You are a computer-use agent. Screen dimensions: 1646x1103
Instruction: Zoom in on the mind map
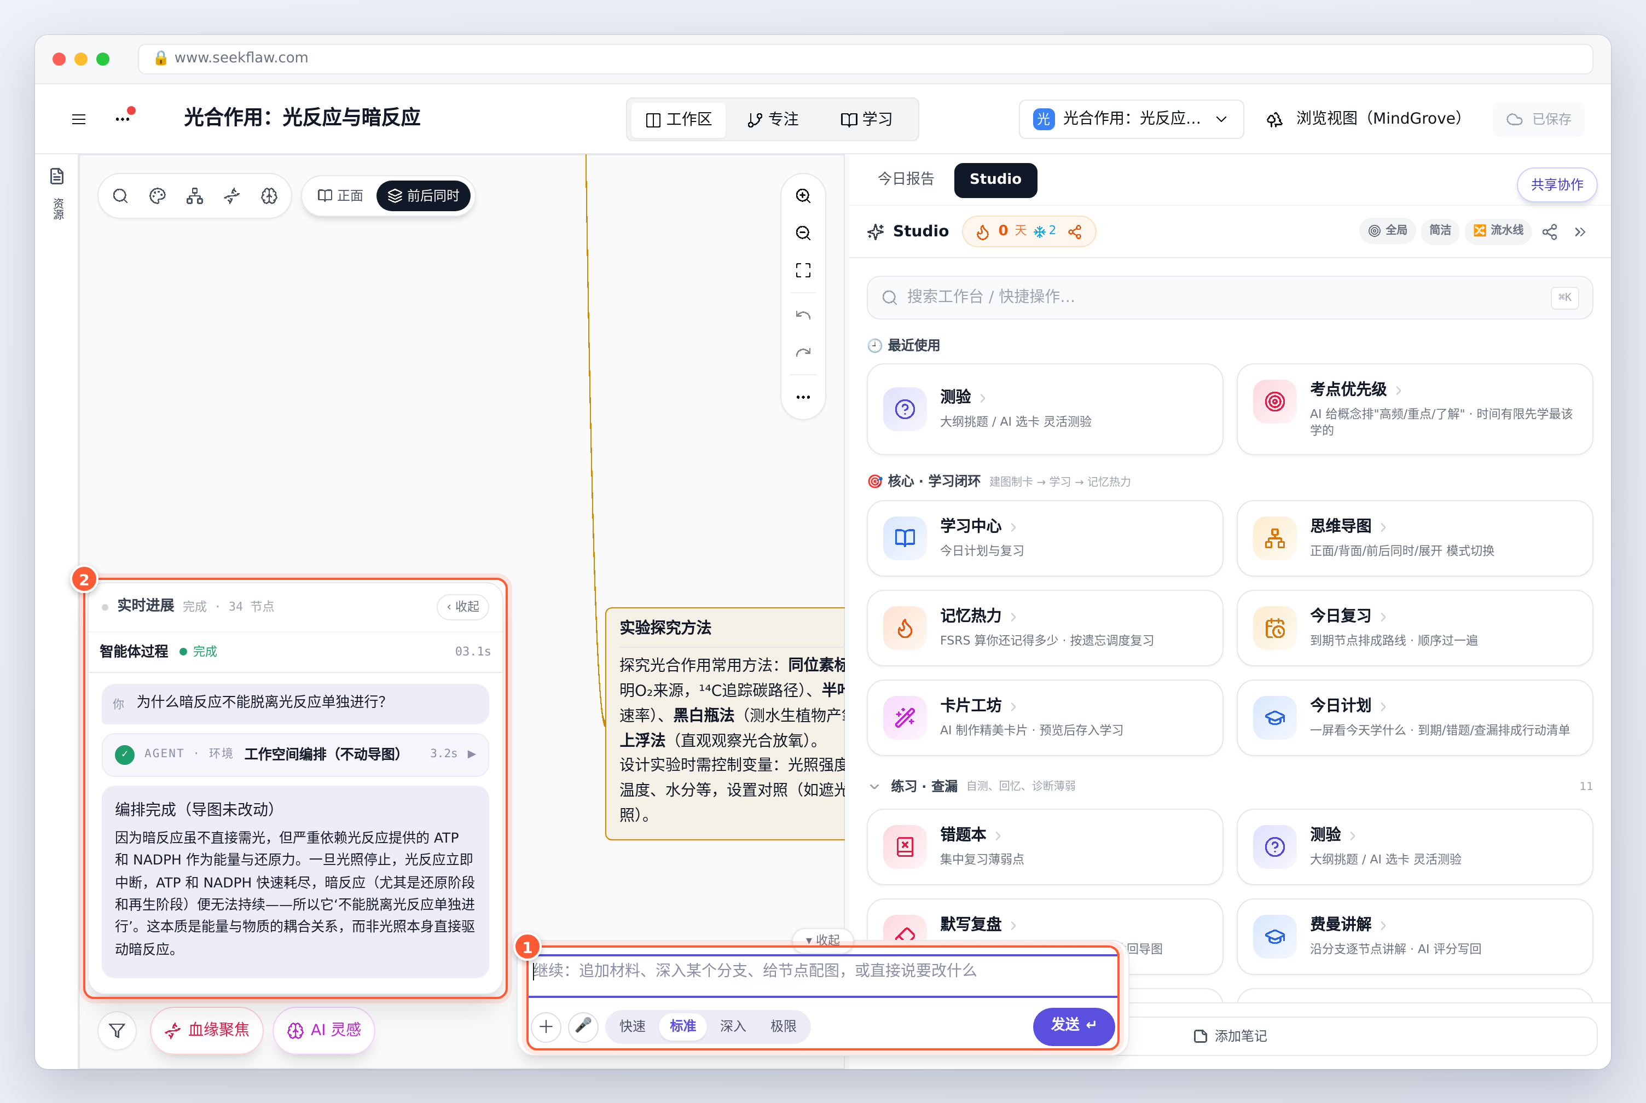click(x=803, y=195)
